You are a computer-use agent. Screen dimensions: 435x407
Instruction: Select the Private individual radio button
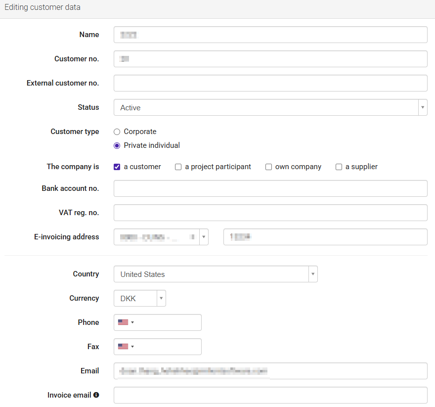click(x=117, y=145)
